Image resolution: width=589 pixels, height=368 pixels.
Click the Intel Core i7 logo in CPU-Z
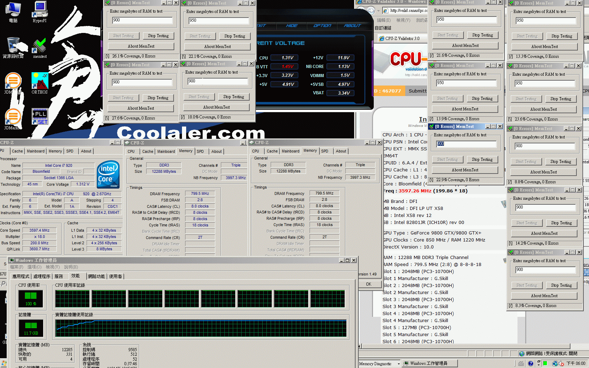point(108,175)
